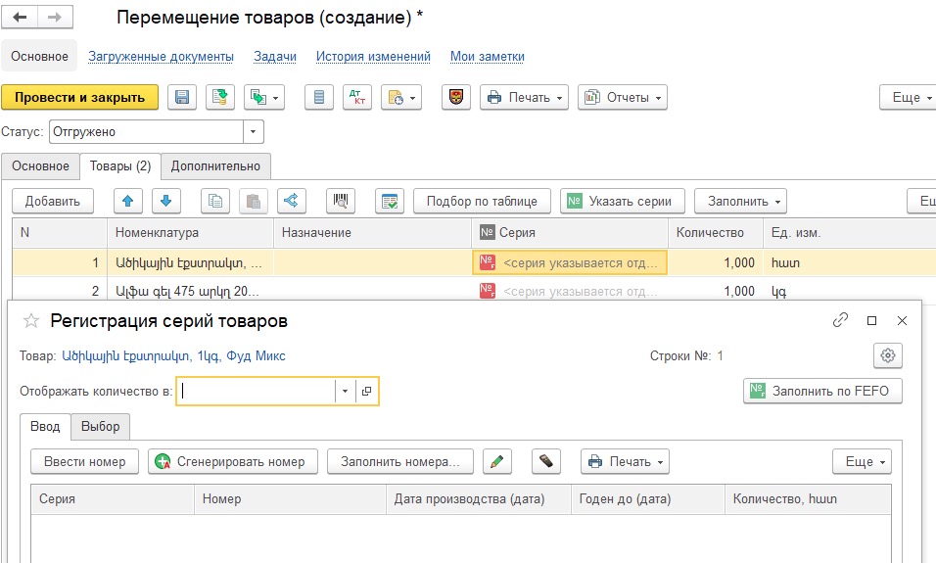Click the emblem shield icon in toolbar

(456, 97)
